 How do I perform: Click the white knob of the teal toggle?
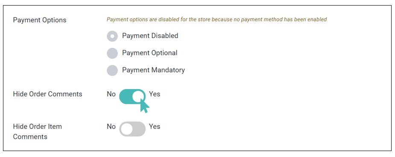point(138,96)
